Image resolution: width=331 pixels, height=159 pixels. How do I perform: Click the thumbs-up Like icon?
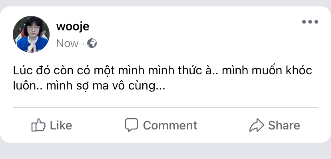[x=38, y=125]
